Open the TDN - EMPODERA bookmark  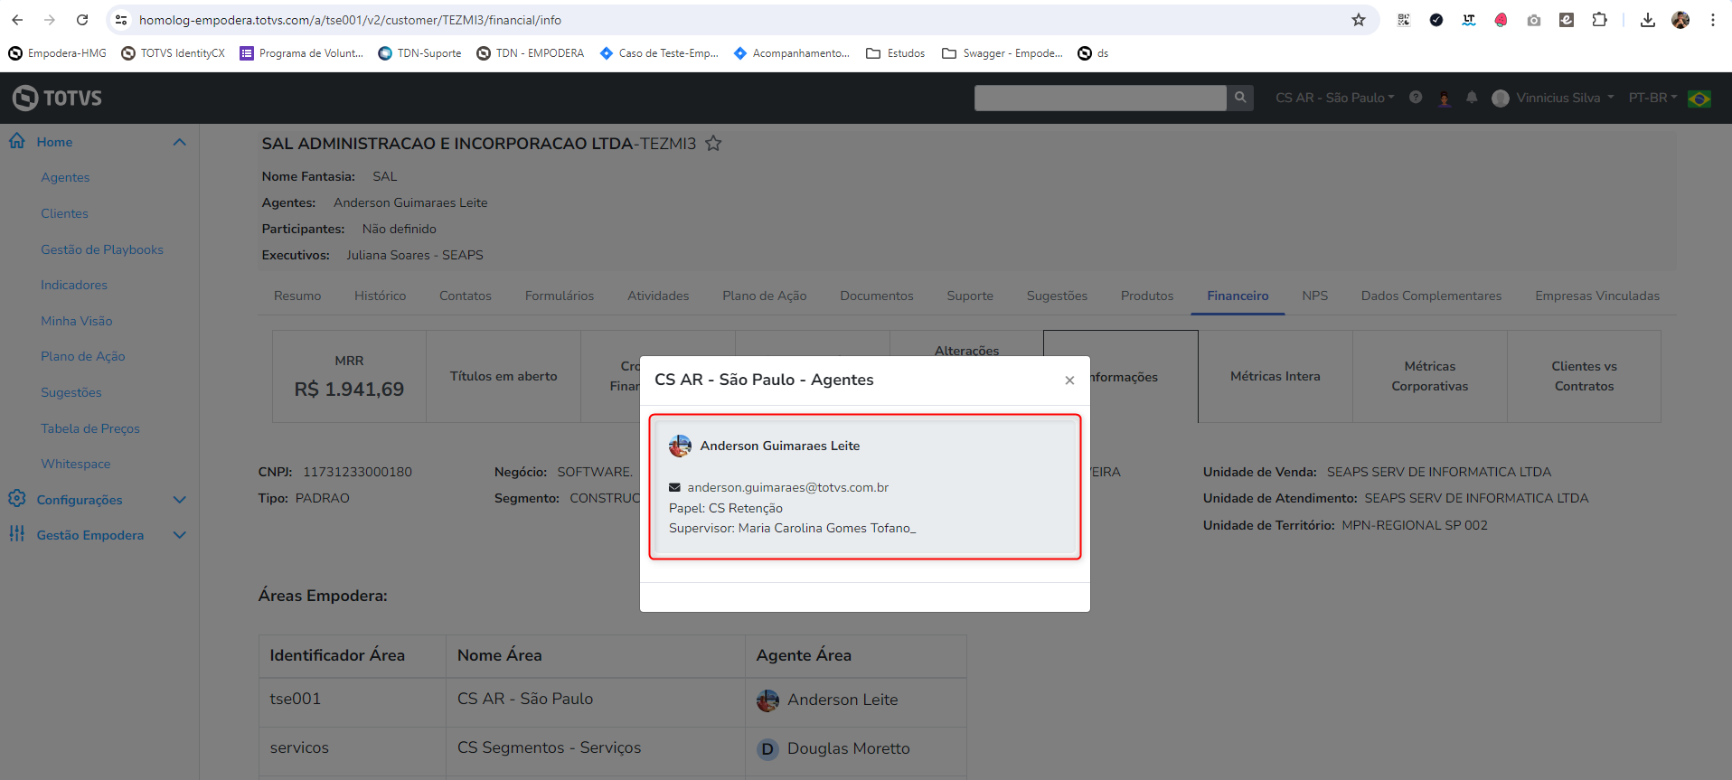[531, 53]
